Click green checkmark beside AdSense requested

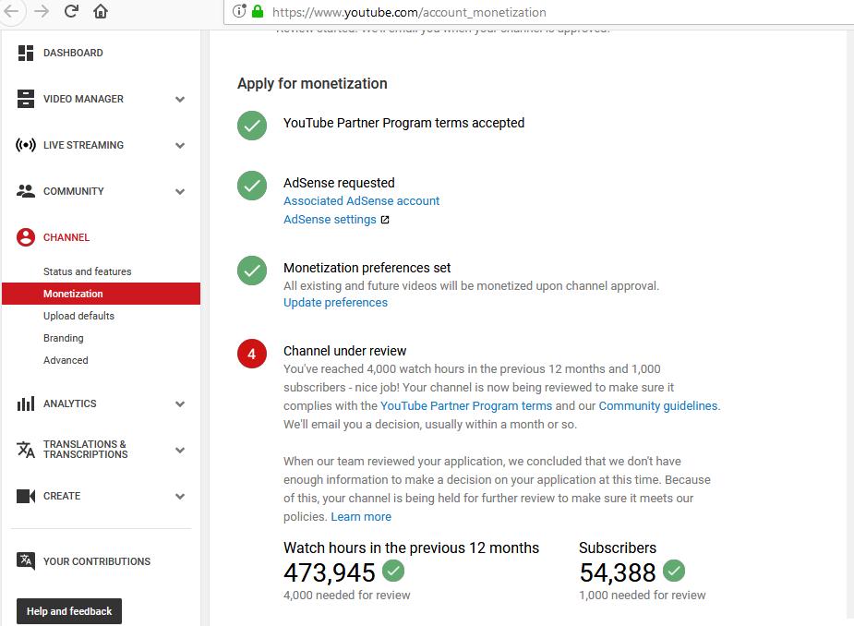point(252,186)
